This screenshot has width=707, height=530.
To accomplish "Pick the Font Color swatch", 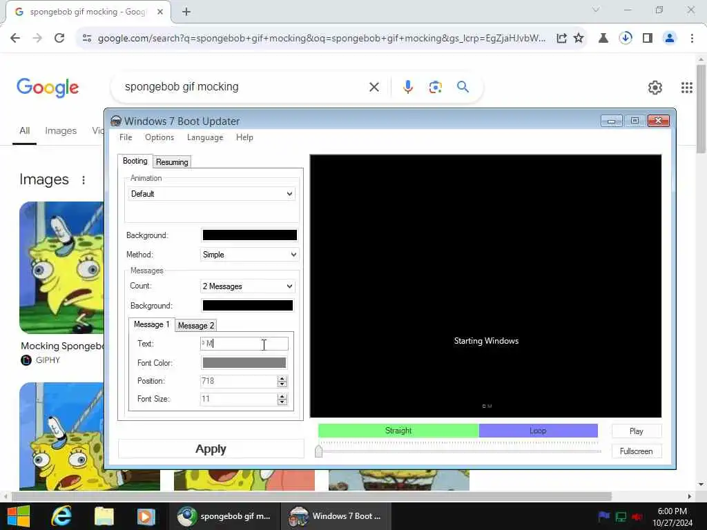I will coord(244,363).
